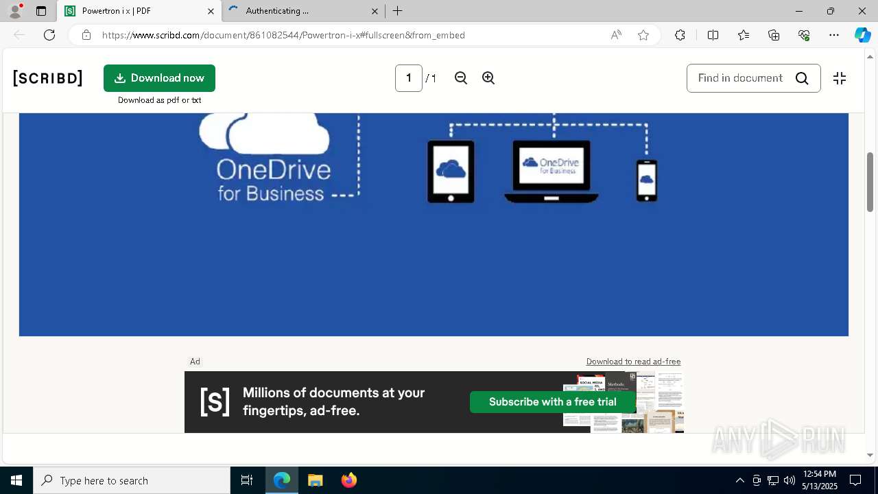Click scroll down arrow of the page
This screenshot has height=494, width=878.
click(x=870, y=455)
